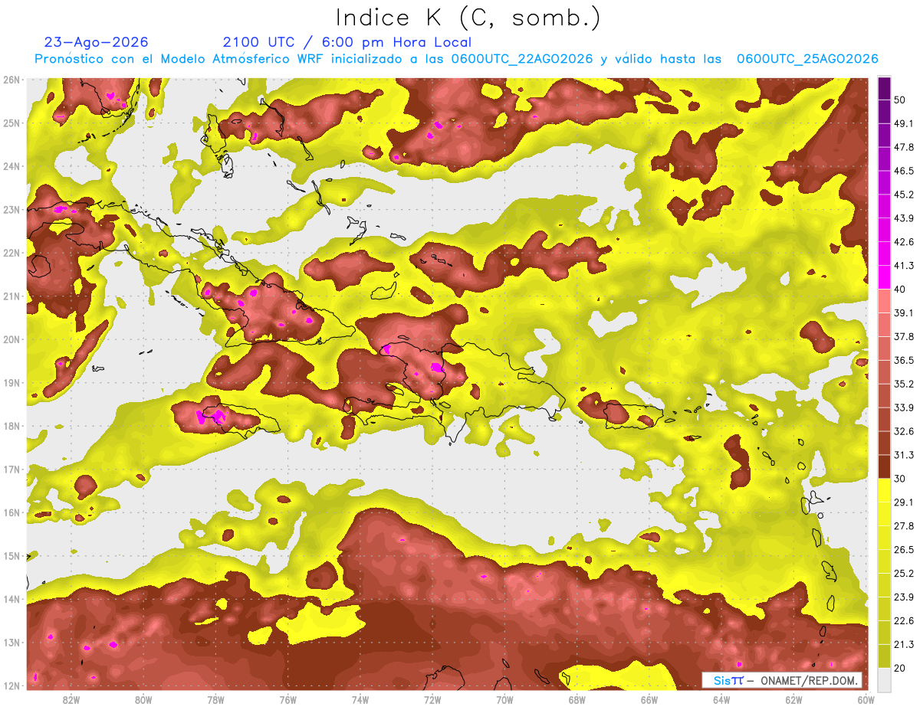Click the 'SisTT - ONAMET/REP.DOM.' credit box
This screenshot has width=920, height=710.
coord(782,680)
